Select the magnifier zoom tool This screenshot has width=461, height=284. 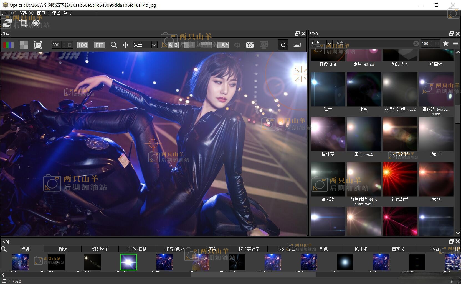113,45
